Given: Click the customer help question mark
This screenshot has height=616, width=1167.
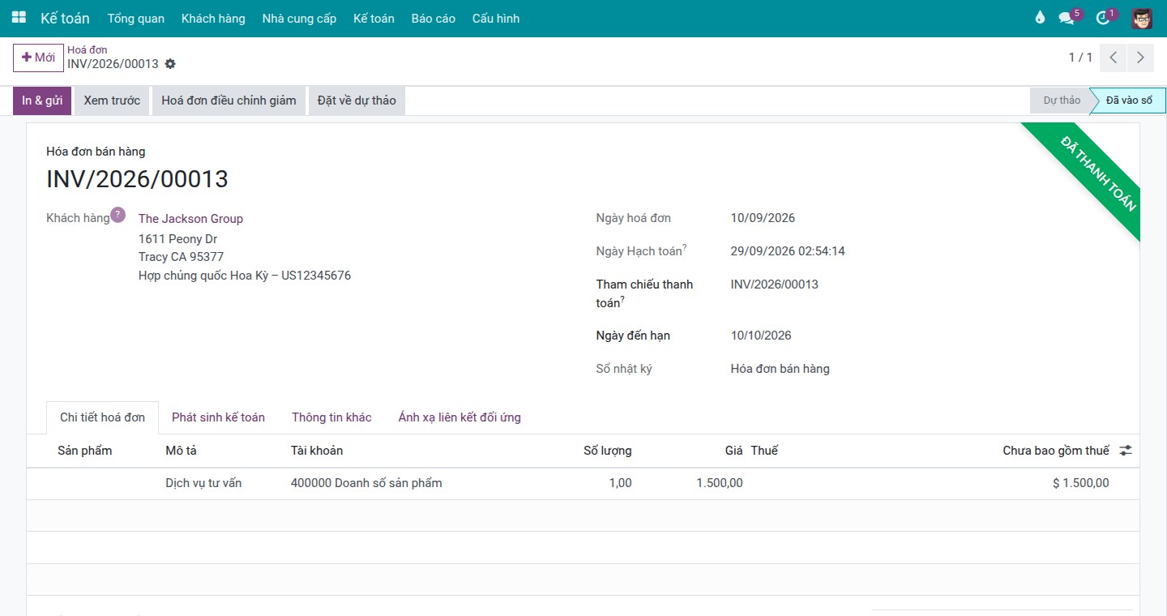Looking at the screenshot, I should tap(118, 215).
